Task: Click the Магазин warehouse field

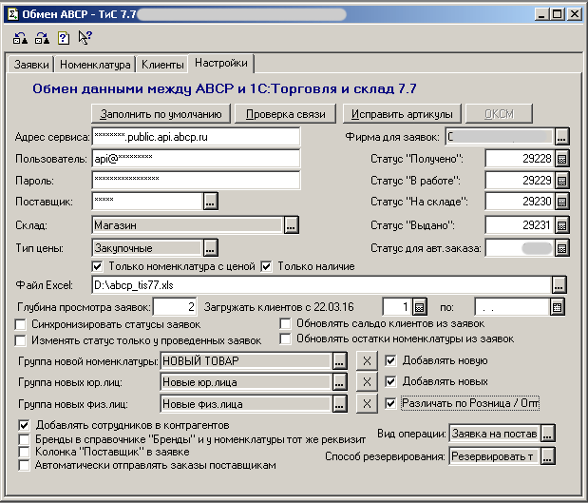Action: pos(187,225)
